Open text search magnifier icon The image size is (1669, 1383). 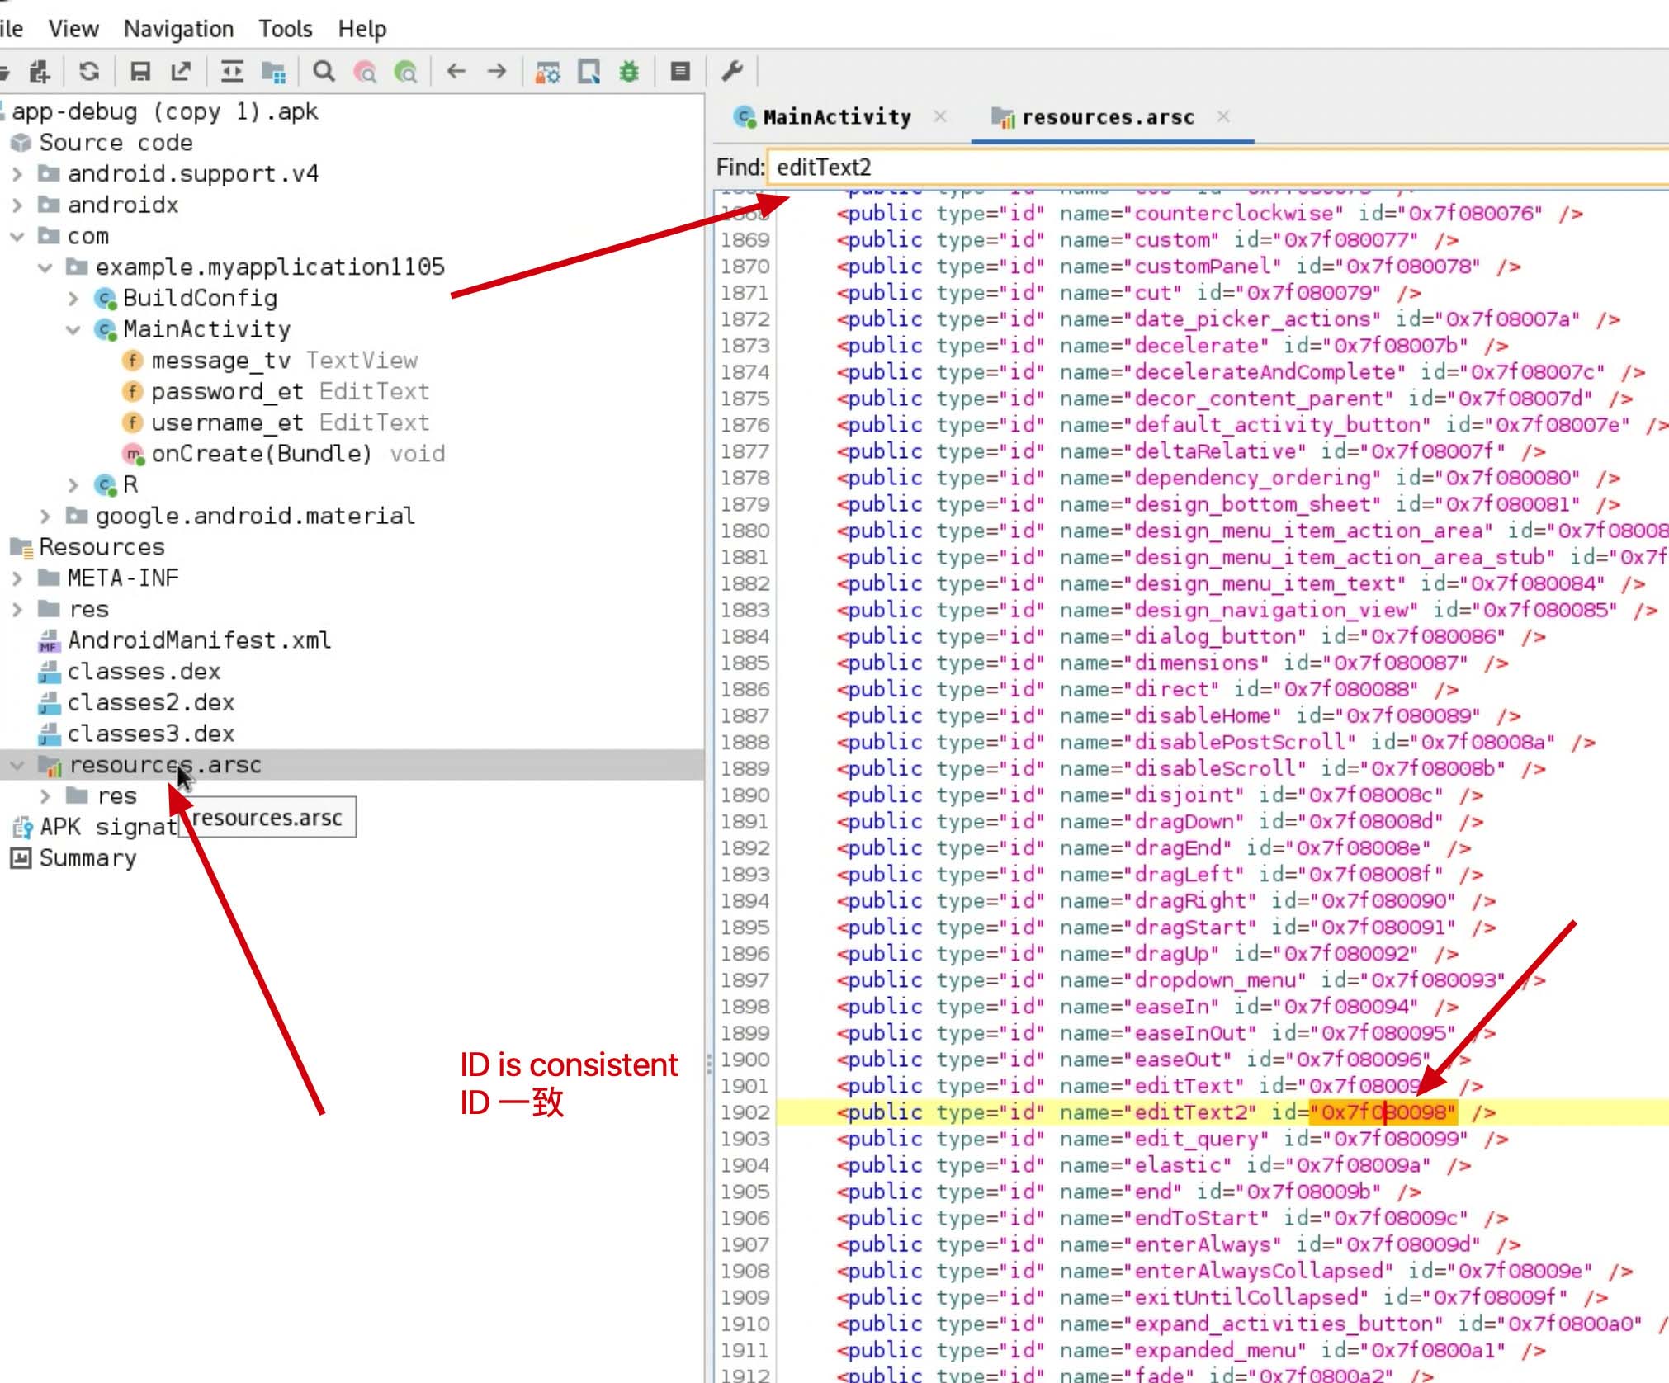tap(324, 72)
